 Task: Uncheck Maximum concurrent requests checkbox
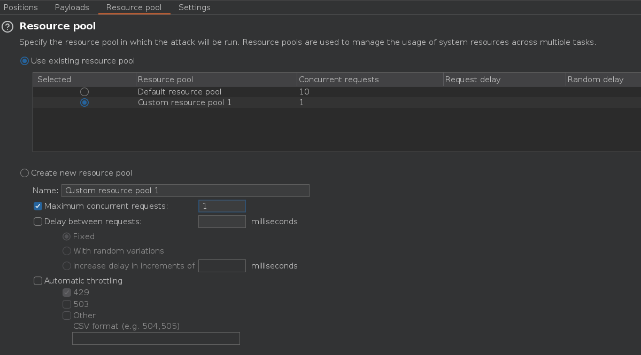(x=38, y=206)
